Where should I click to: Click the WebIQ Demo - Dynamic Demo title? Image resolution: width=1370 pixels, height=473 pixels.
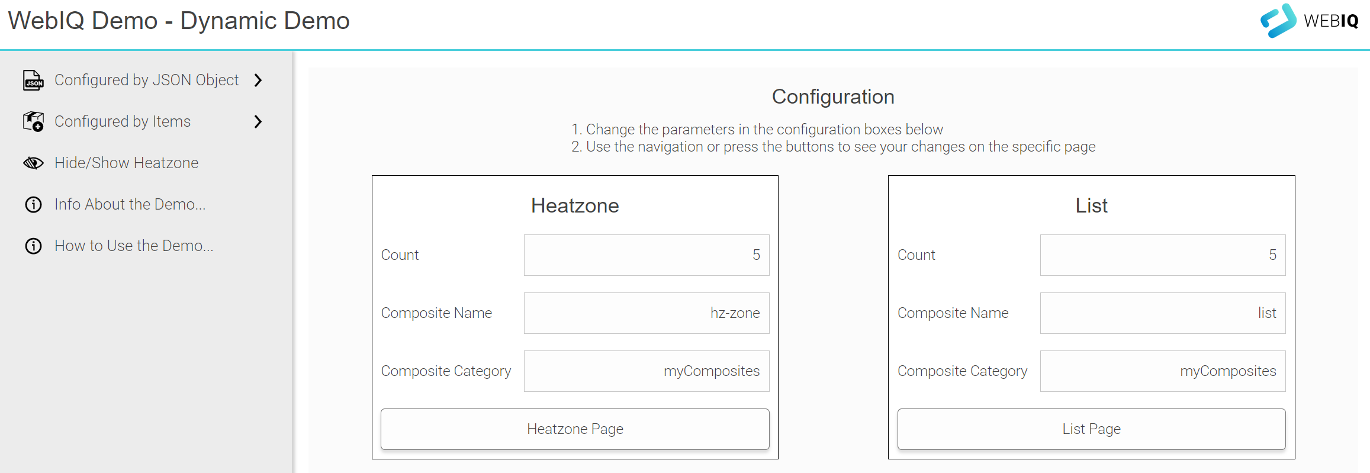tap(179, 21)
